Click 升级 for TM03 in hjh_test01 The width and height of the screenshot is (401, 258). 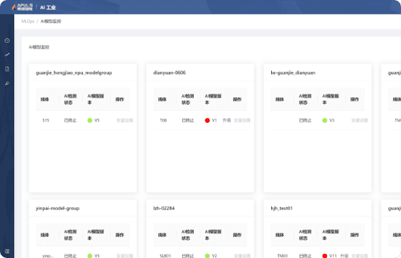(x=344, y=256)
